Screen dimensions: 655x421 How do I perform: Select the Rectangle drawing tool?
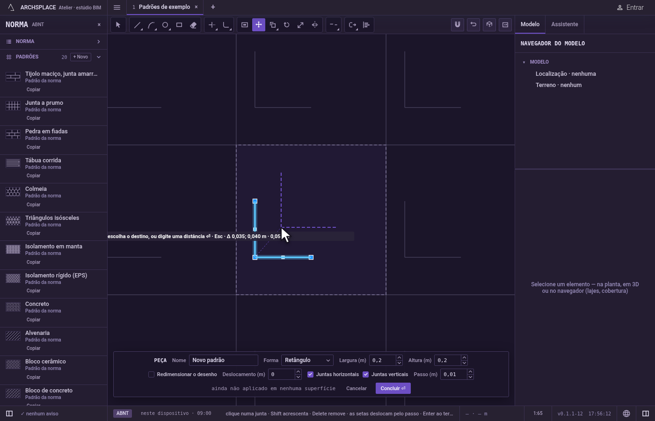[x=179, y=25]
